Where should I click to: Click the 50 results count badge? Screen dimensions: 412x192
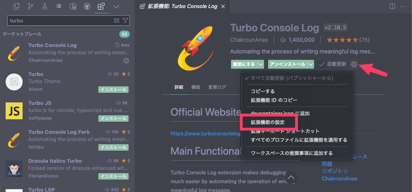point(125,34)
